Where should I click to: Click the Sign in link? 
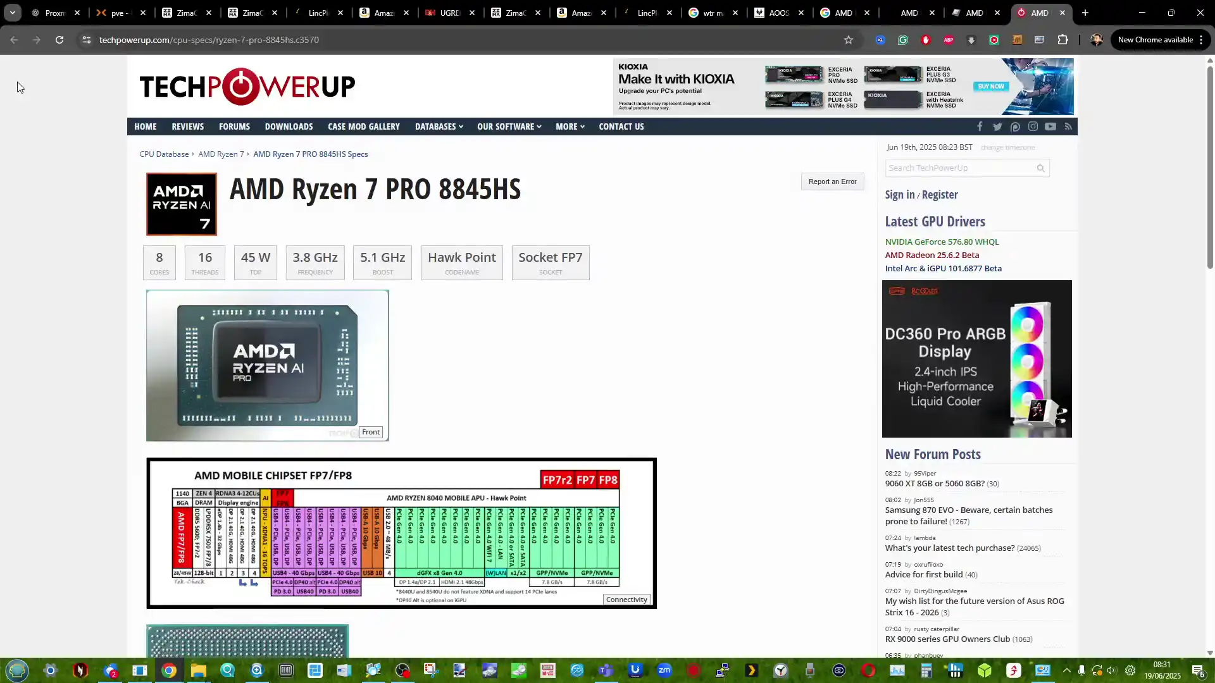[900, 195]
